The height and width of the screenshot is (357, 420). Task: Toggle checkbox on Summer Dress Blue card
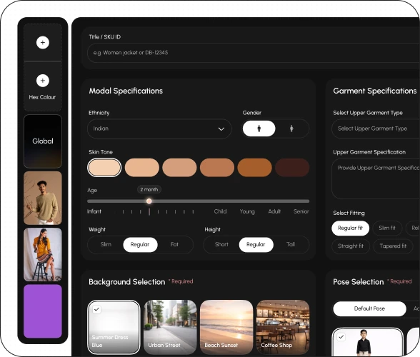tap(96, 309)
